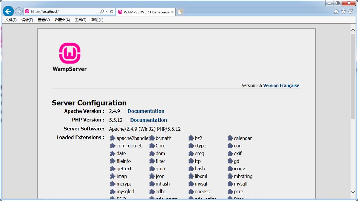Screen dimensions: 358x201
Task: Click the apache2handler extension puzzle icon
Action: 112,138
